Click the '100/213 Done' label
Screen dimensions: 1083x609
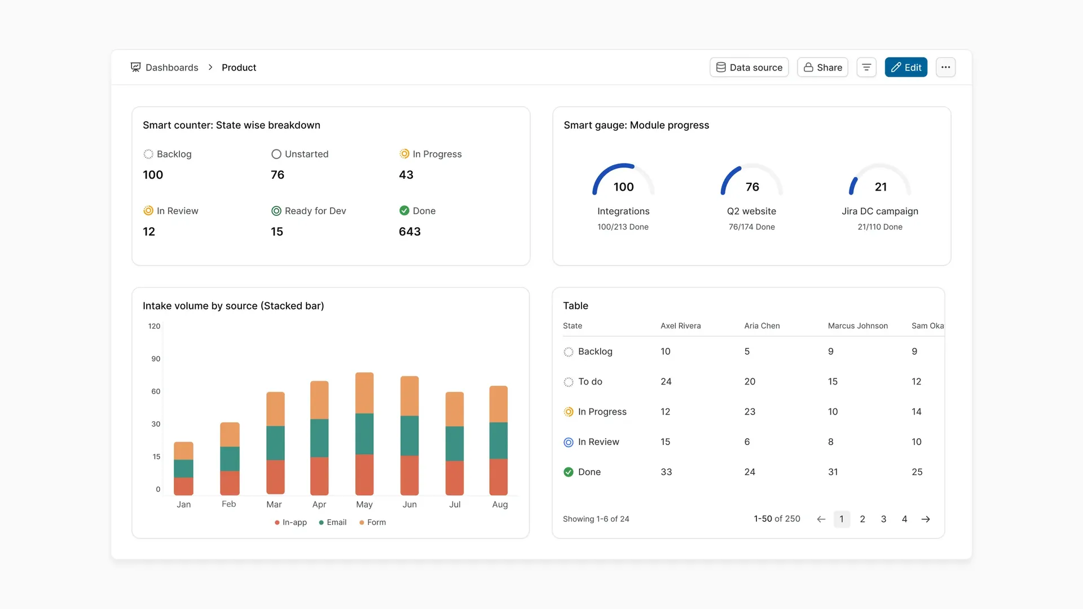click(x=623, y=227)
